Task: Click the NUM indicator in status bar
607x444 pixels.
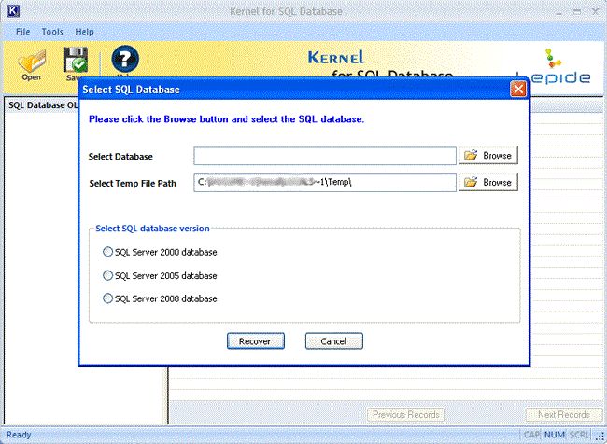Action: (555, 435)
